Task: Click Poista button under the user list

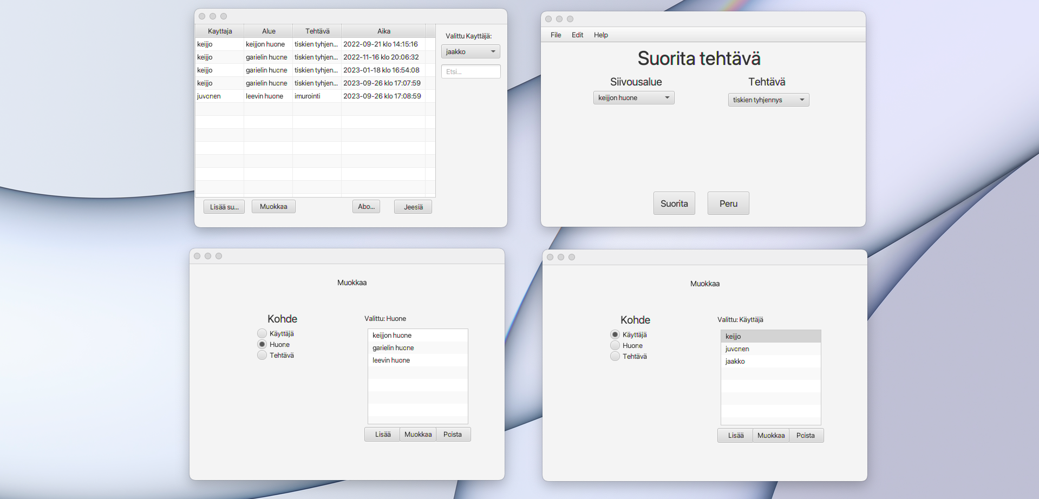Action: tap(806, 436)
